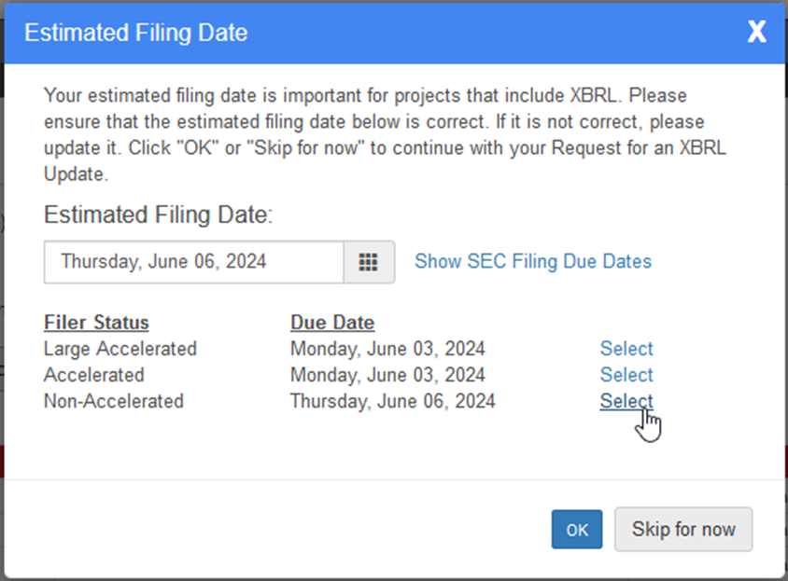Viewport: 788px width, 581px height.
Task: Open the calendar date picker
Action: tap(369, 262)
